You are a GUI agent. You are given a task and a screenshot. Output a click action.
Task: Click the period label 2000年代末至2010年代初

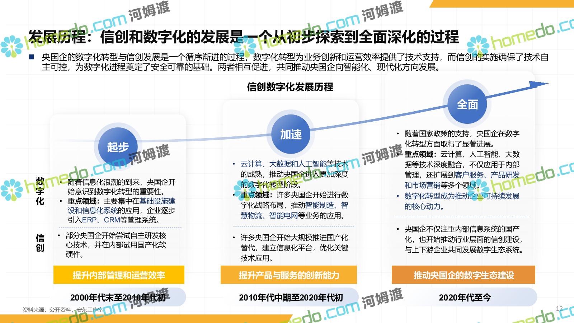point(118,298)
